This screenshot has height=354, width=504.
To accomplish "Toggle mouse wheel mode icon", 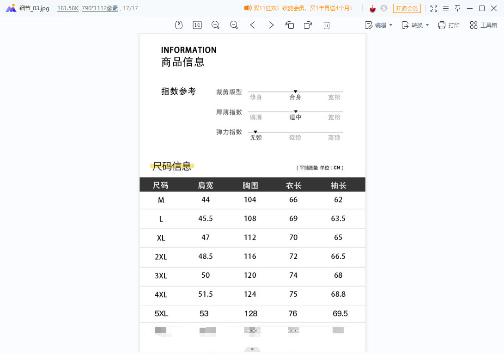I will pos(179,25).
